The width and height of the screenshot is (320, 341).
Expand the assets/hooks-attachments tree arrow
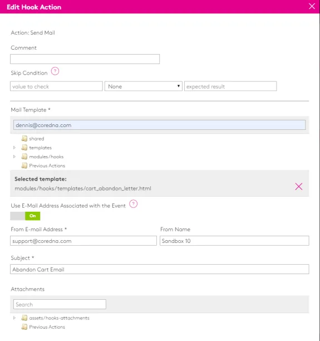click(x=14, y=318)
